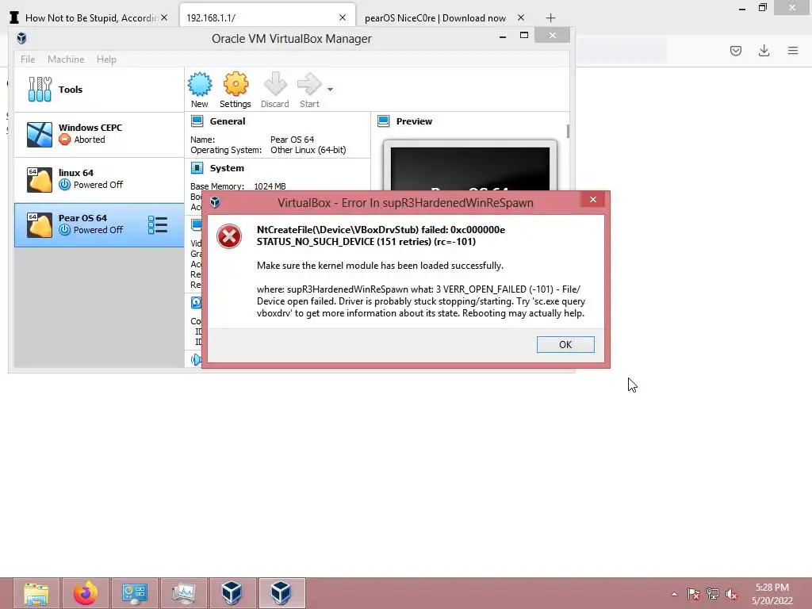The height and width of the screenshot is (609, 812).
Task: Click the General section header icon
Action: [197, 121]
